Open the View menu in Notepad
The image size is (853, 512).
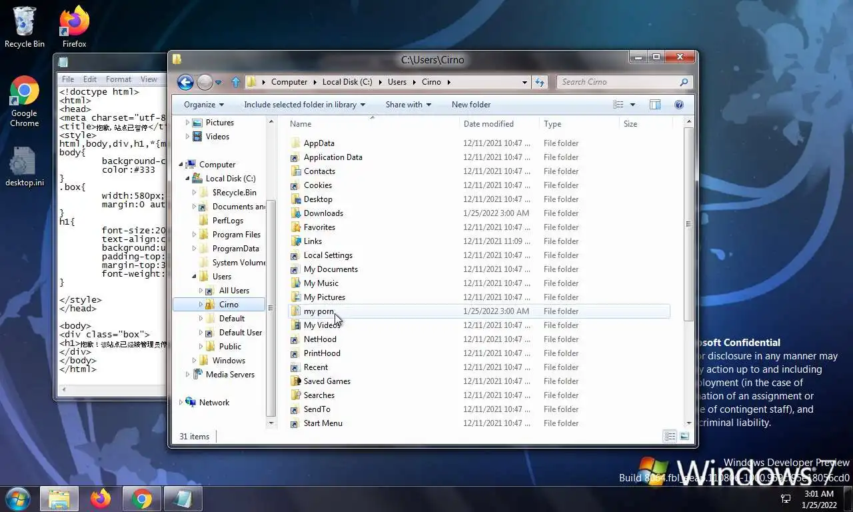point(149,79)
